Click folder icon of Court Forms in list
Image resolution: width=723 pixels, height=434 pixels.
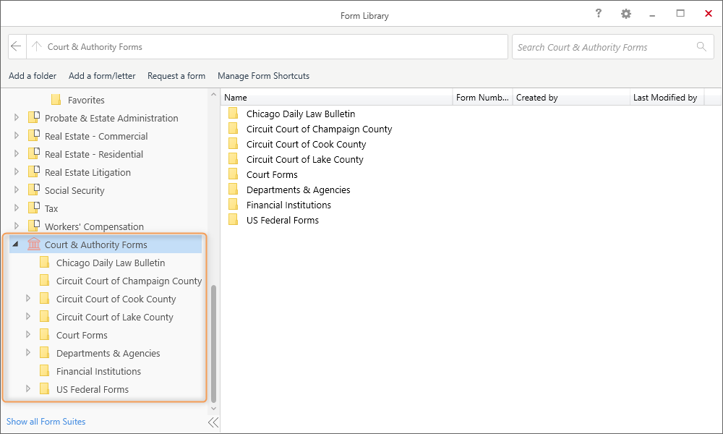pos(234,174)
